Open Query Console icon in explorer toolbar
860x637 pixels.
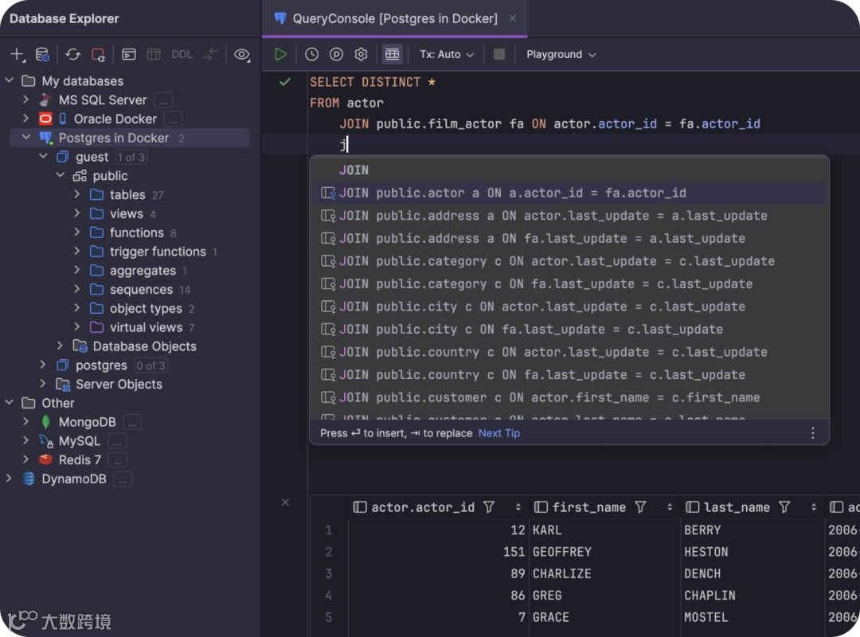(129, 54)
